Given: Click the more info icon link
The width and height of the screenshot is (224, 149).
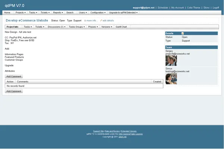Looking at the screenshot, I should coord(91,20).
